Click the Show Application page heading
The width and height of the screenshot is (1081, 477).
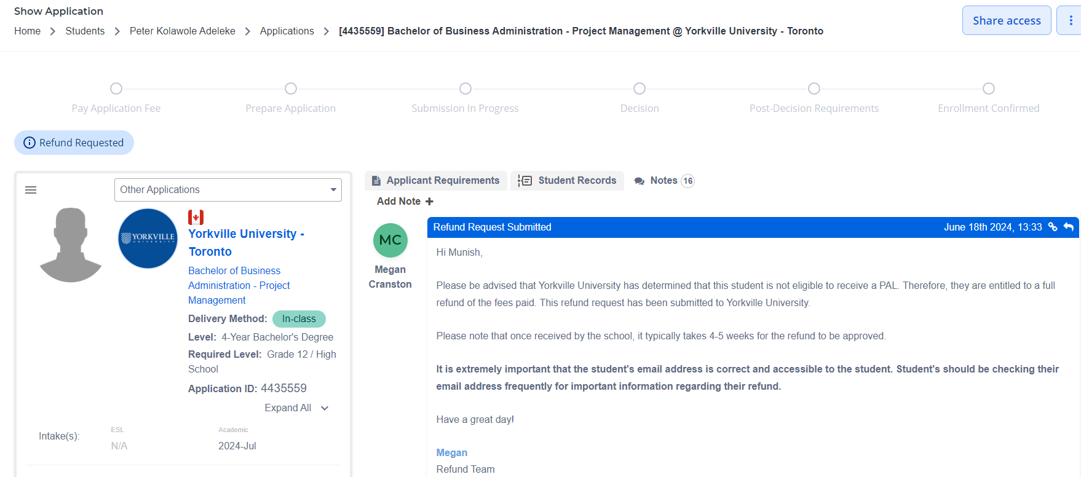[58, 11]
